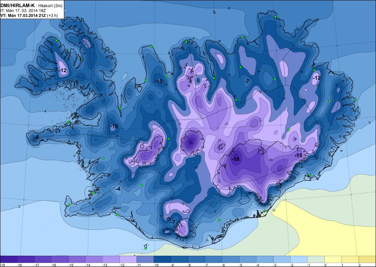The height and width of the screenshot is (267, 376).
Task: Pick legend swatch between -4 and -3
Action: point(265,259)
